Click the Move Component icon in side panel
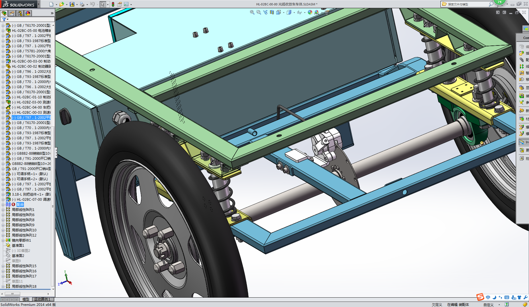 click(x=522, y=79)
